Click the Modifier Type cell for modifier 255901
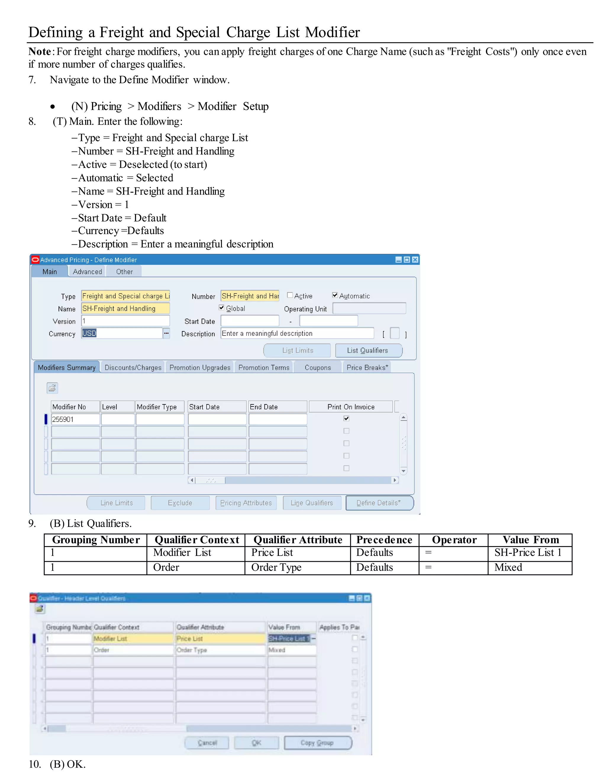 pyautogui.click(x=160, y=419)
